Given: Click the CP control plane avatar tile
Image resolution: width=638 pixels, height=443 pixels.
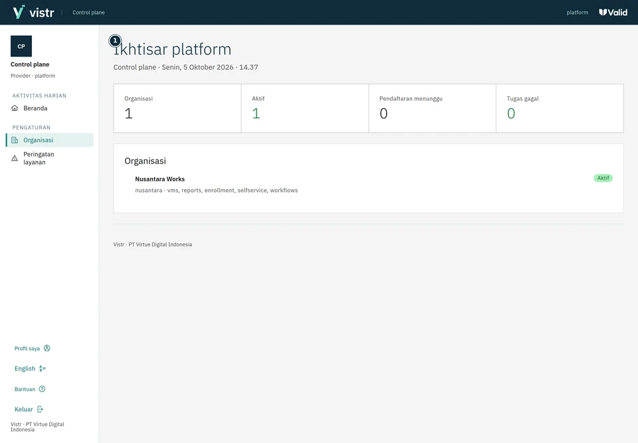Looking at the screenshot, I should coord(21,46).
